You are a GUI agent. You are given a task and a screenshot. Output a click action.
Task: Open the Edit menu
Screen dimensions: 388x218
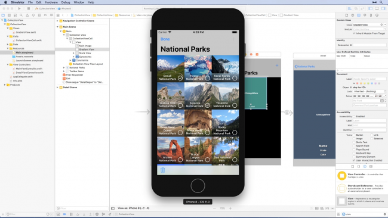pyautogui.click(x=39, y=2)
